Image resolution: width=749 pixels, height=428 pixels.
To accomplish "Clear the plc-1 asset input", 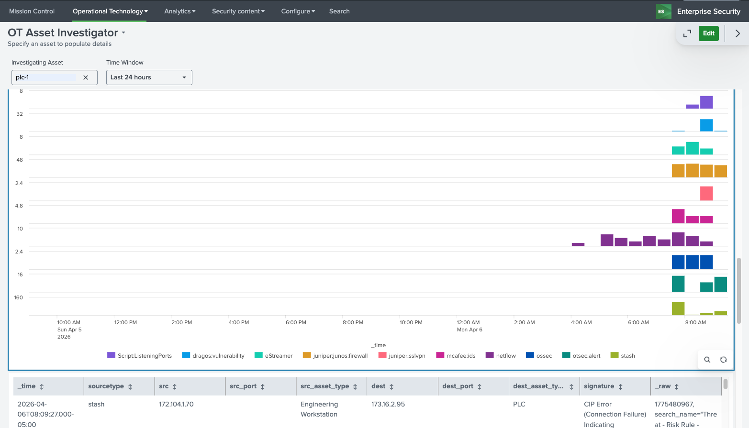I will 86,77.
